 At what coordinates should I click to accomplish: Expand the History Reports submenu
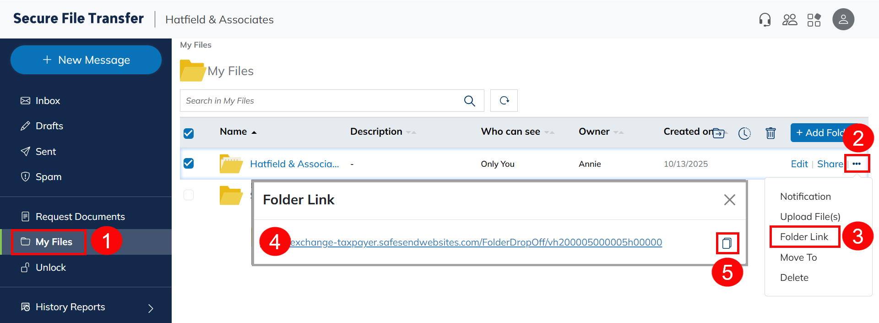tap(151, 308)
